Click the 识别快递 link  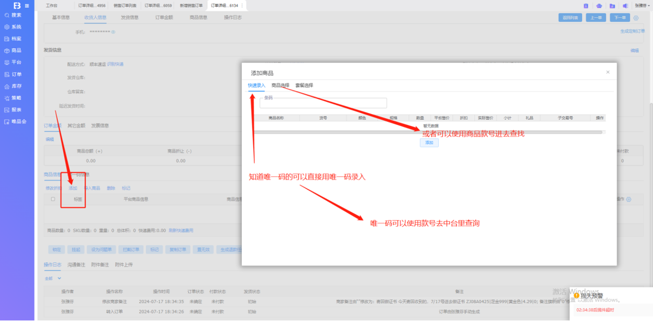coord(115,64)
